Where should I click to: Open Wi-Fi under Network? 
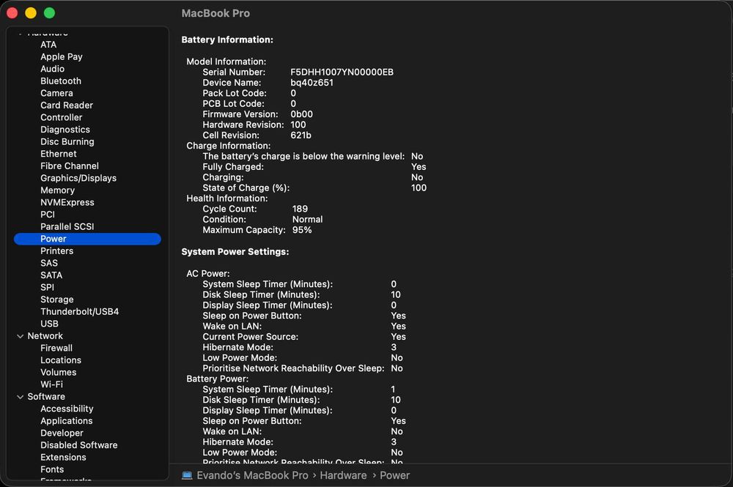point(51,384)
